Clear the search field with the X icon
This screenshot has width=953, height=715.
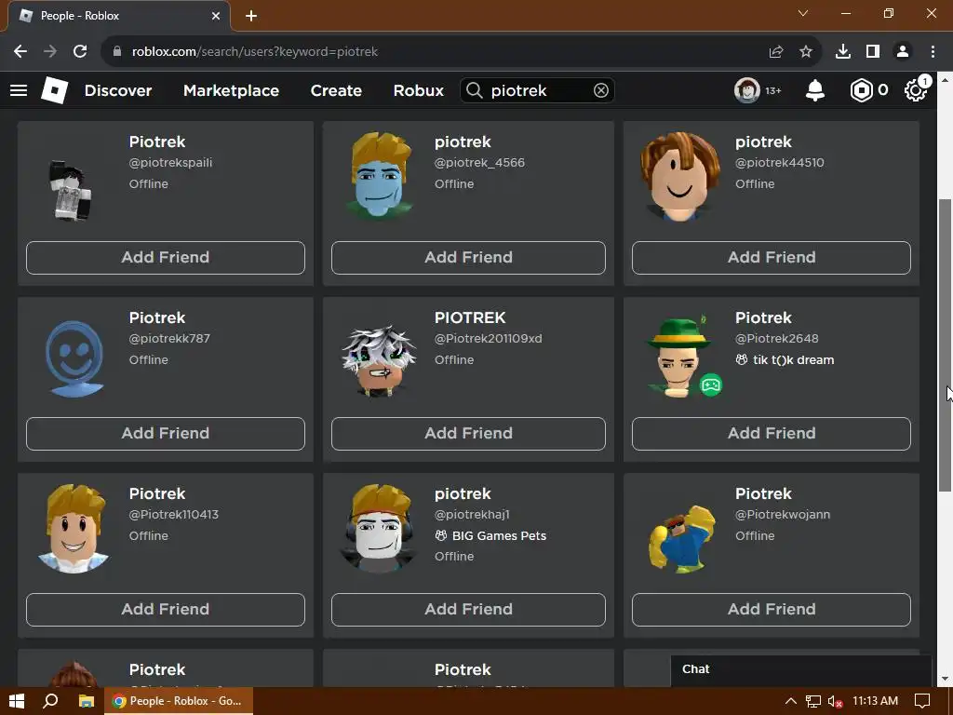coord(600,90)
